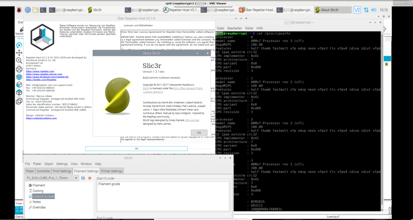Open the Notes settings page
Viewport: 413px width, 220px height.
[35, 202]
